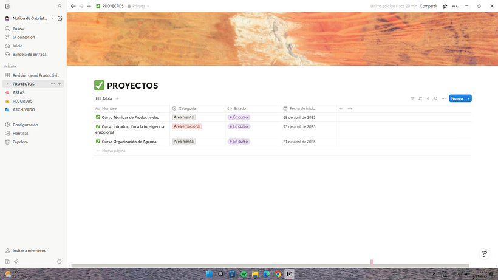Click the Estado column header

(253, 108)
